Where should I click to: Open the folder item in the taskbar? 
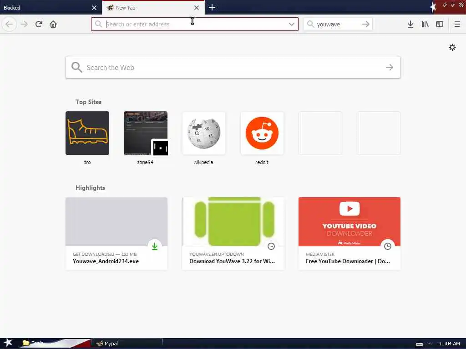coord(33,343)
